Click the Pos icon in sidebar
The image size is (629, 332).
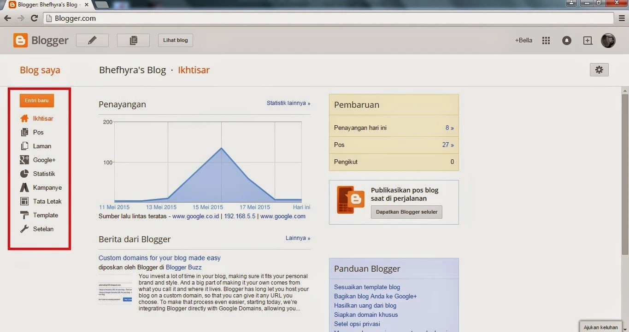[x=24, y=132]
